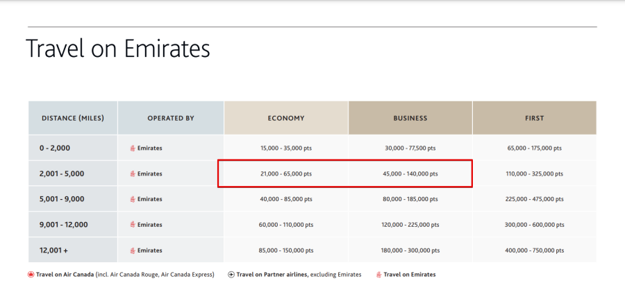Click '45,000 - 140,000 pts' business value
This screenshot has height=299, width=625.
click(x=410, y=173)
